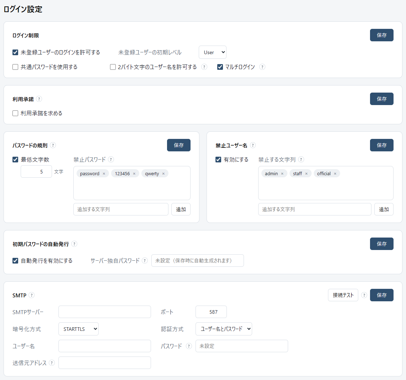
Task: Uncheck 未登録ユーザーのログインを許可する
Action: [x=15, y=53]
